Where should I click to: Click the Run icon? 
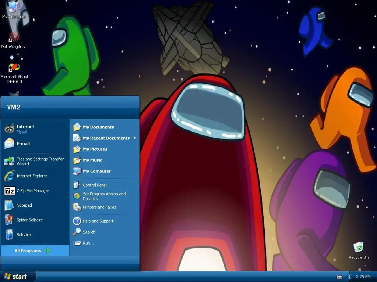tap(77, 243)
